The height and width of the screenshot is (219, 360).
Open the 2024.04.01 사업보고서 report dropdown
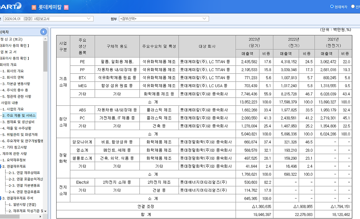tap(48, 19)
